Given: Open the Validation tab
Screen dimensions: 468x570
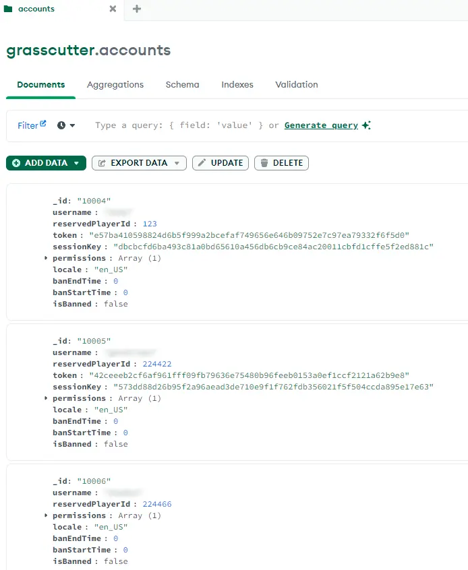Looking at the screenshot, I should pos(296,85).
